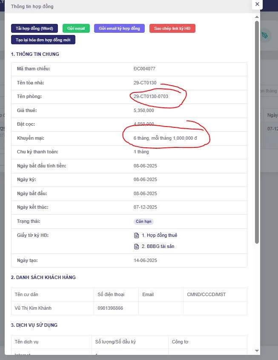The height and width of the screenshot is (360, 278).
Task: Click customer name Vũ Thị Kim Khánh
Action: coord(34,308)
